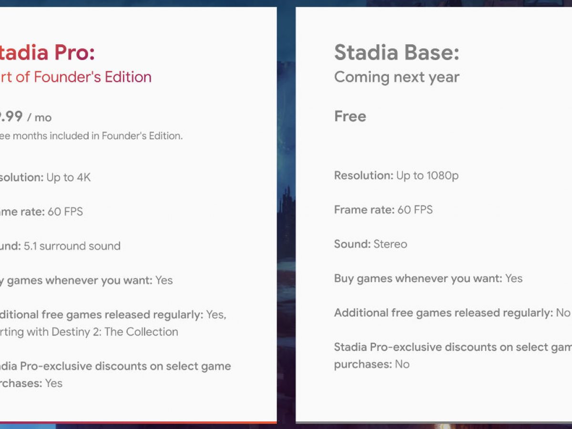The width and height of the screenshot is (572, 429).
Task: Select the Up to 1080p resolution line
Action: tap(396, 175)
